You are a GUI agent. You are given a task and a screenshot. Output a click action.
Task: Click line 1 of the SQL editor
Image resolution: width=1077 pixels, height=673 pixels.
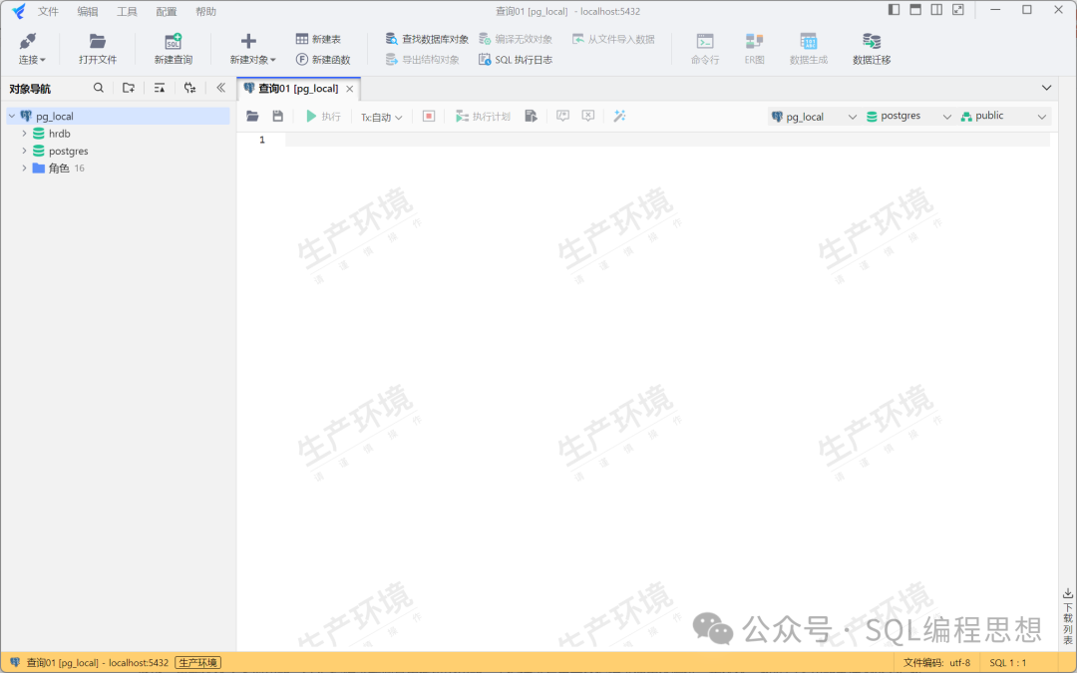pyautogui.click(x=658, y=140)
